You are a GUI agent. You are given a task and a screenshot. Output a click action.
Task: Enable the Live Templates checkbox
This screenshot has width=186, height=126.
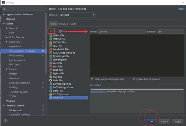pos(134,79)
